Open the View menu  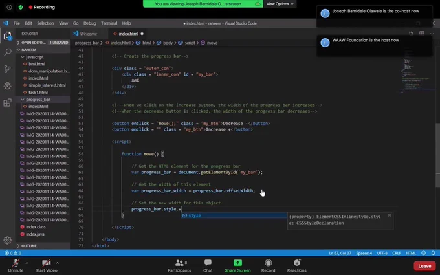(63, 23)
